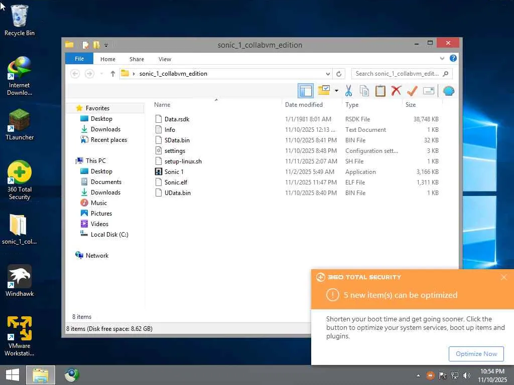Click the Copy toolbar icon
The image size is (514, 385).
point(364,91)
